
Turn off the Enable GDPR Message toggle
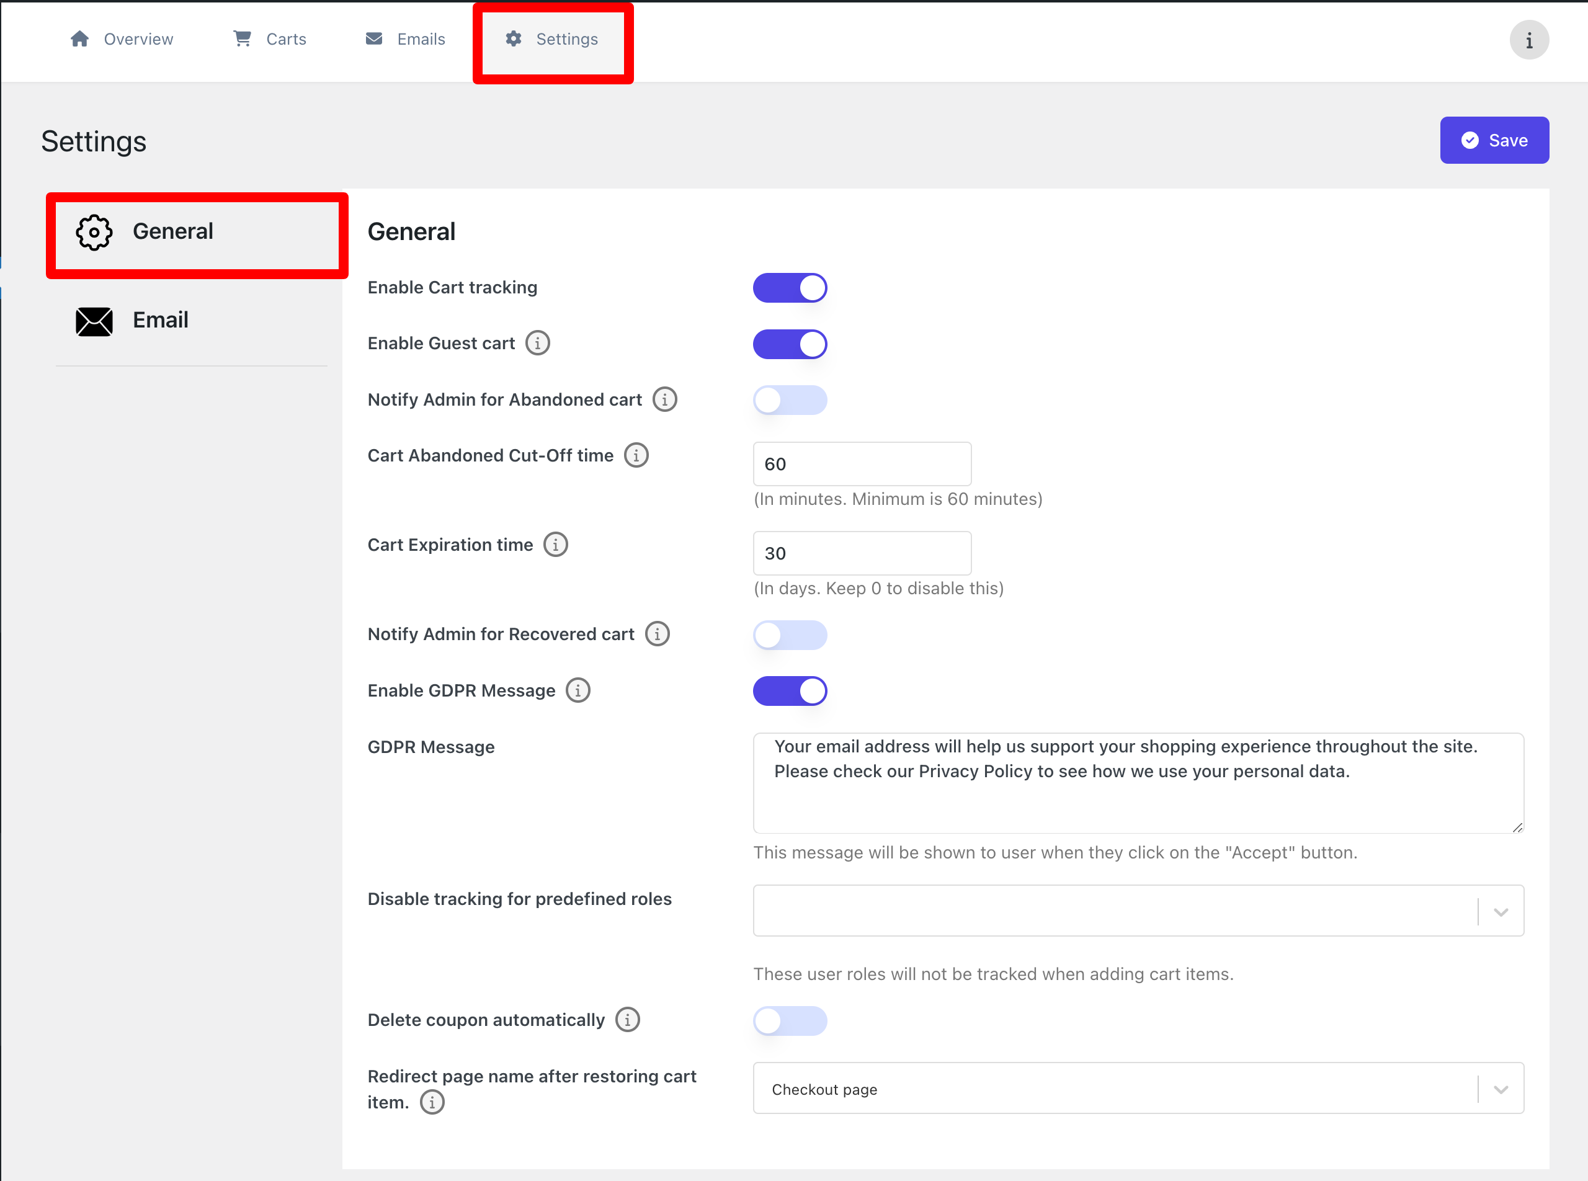point(790,690)
